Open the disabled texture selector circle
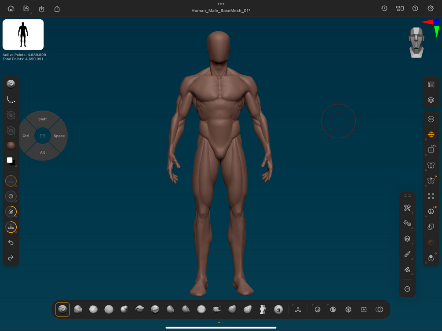442x331 pixels. point(11,130)
